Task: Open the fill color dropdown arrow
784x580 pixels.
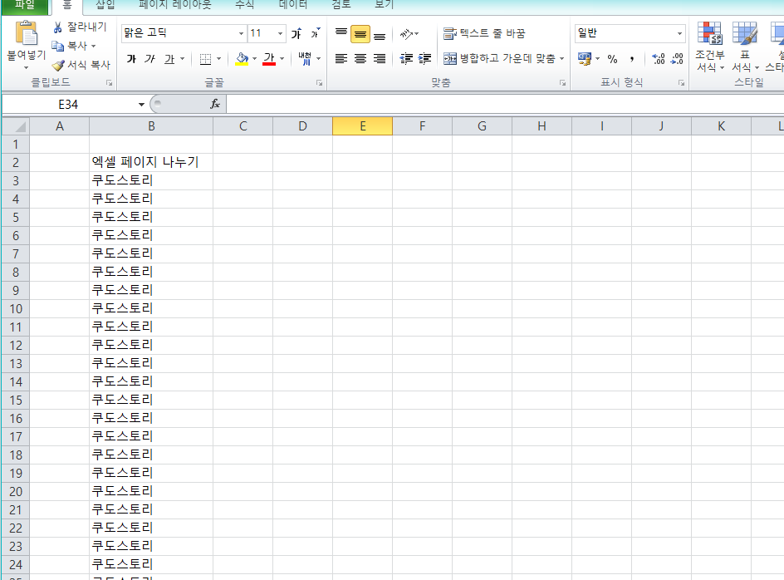Action: [254, 59]
